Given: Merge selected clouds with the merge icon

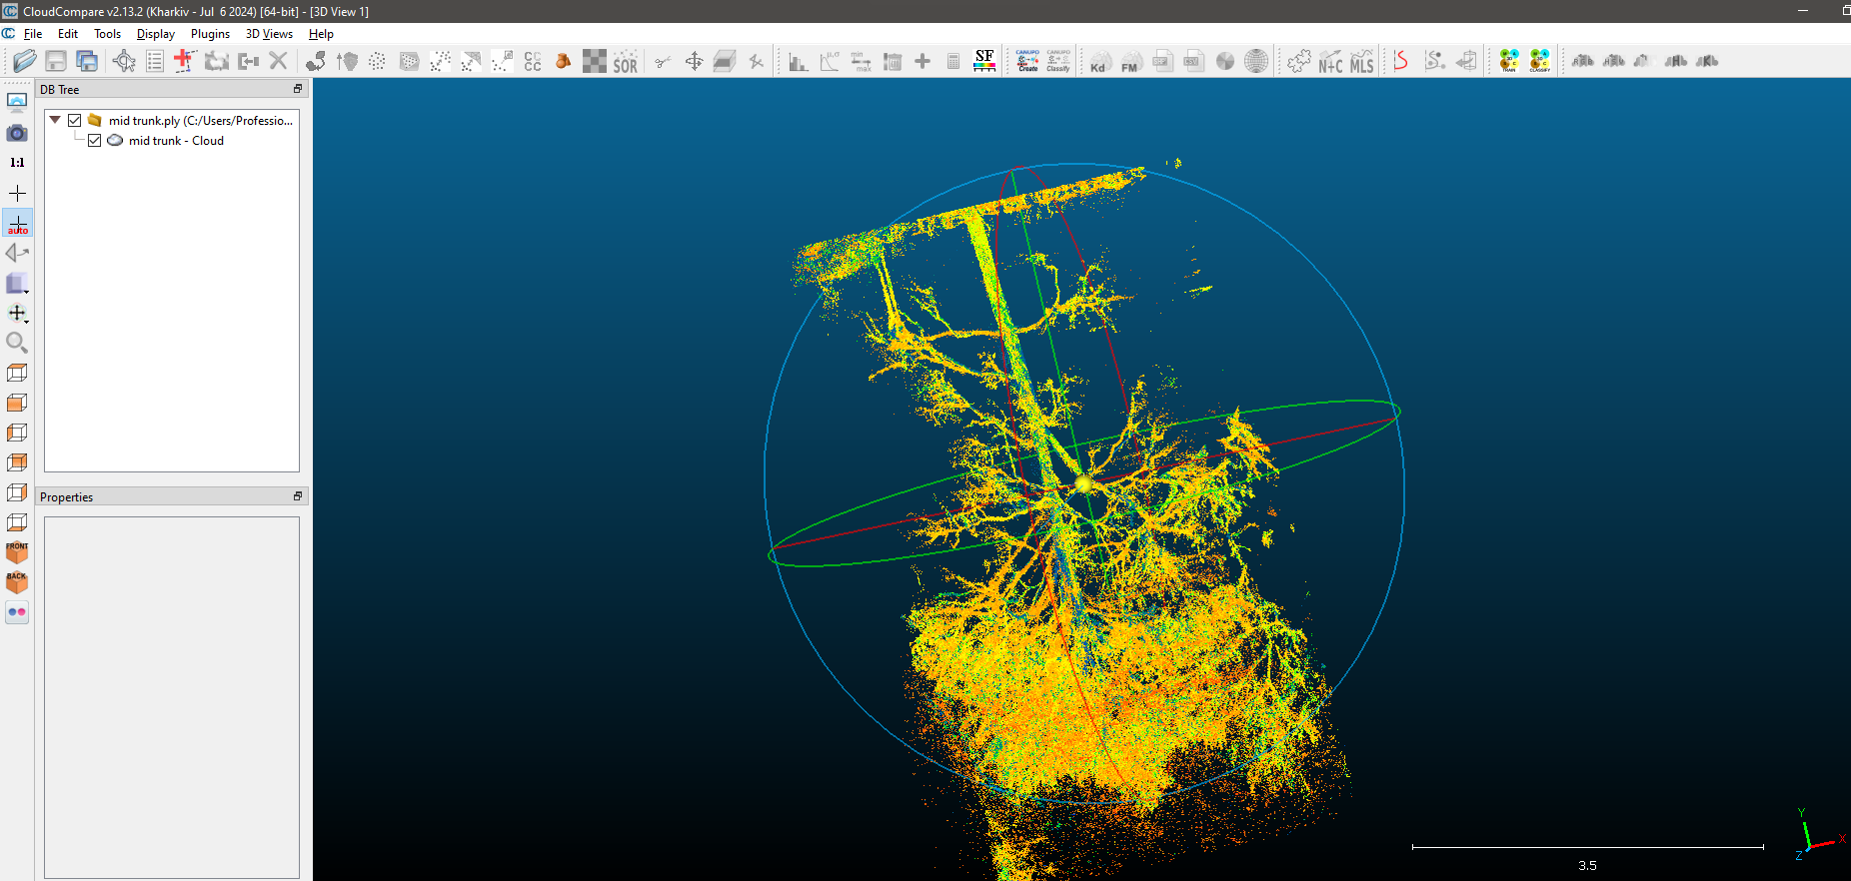Looking at the screenshot, I should pyautogui.click(x=248, y=61).
